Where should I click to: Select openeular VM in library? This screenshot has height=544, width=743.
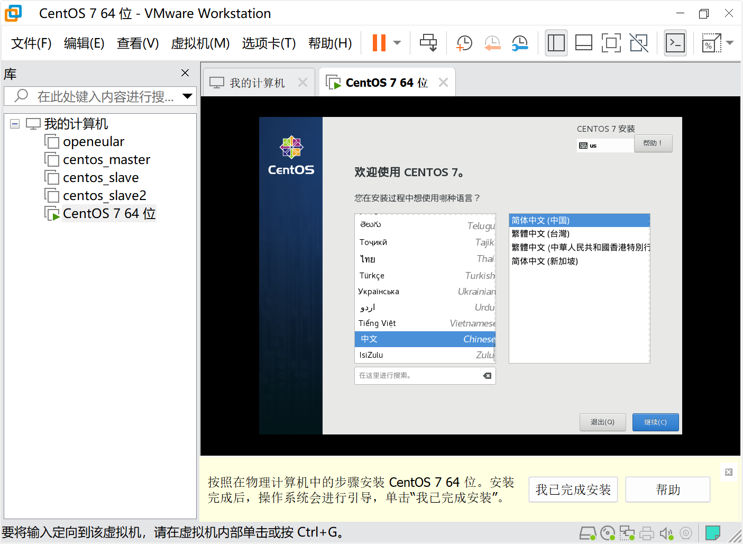(x=94, y=142)
